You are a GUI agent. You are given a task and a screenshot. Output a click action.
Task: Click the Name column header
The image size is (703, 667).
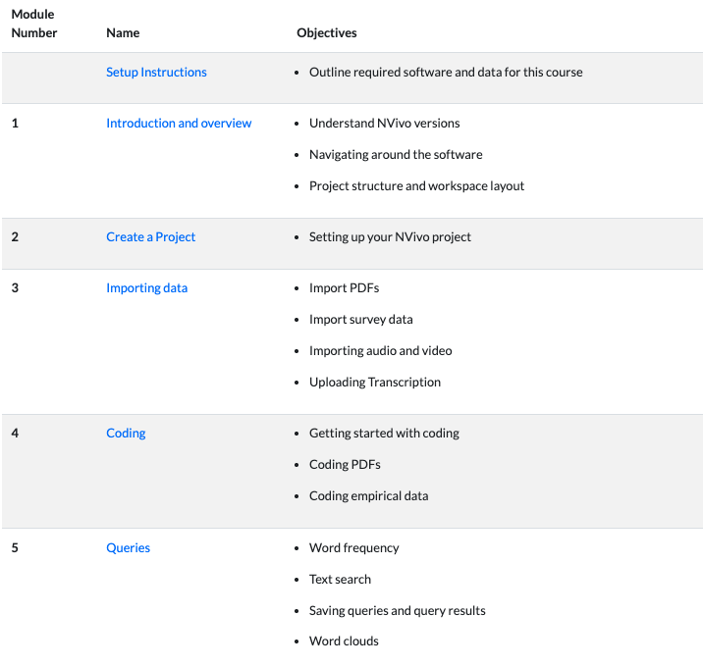pyautogui.click(x=123, y=32)
